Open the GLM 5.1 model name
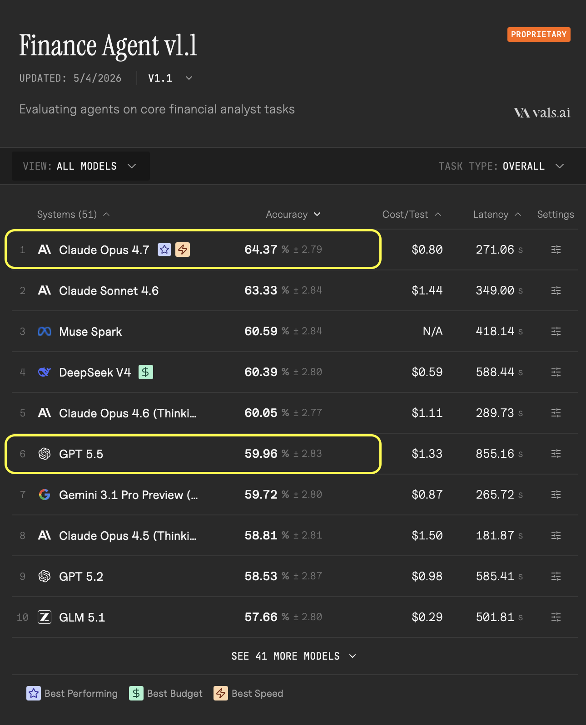 82,617
